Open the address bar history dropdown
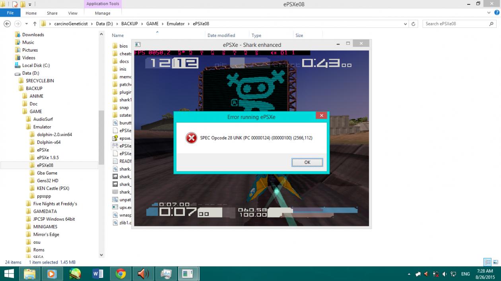The image size is (501, 281). 404,24
